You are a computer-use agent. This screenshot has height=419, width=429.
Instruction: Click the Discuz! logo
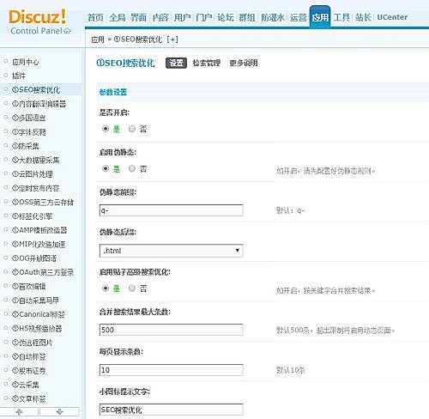point(37,16)
